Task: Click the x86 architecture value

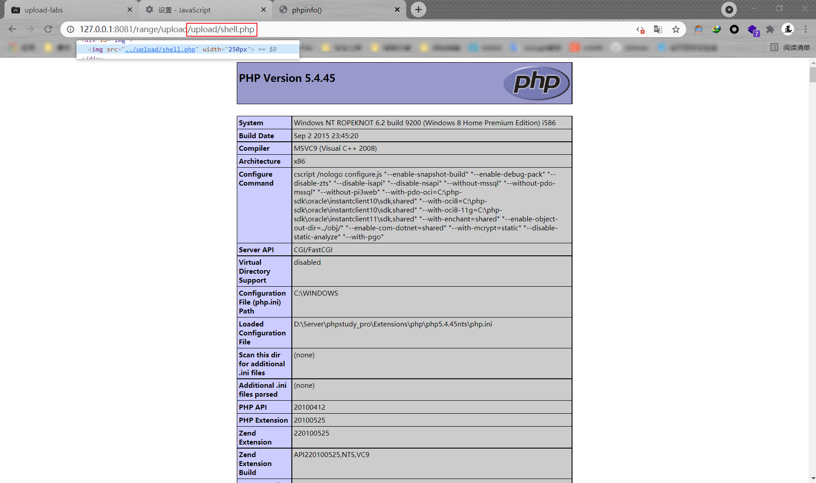Action: tap(299, 161)
